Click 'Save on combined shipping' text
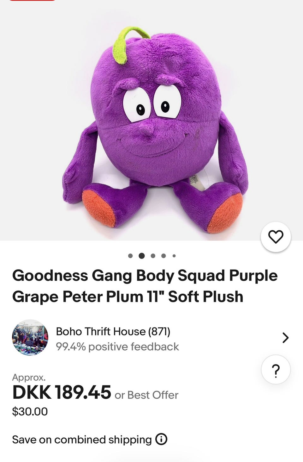The width and height of the screenshot is (303, 462). coord(82,440)
